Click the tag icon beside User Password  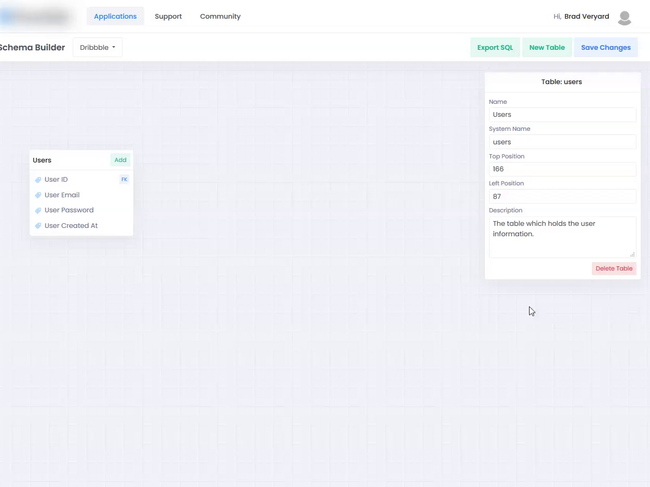(x=38, y=210)
